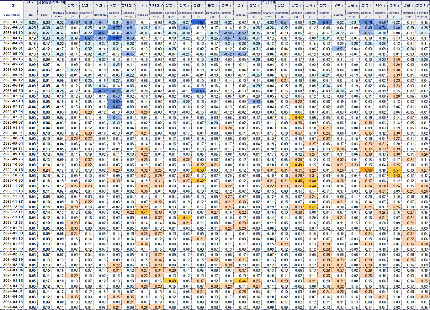
Task: Select the 2024-03-18 date cell
Action: coord(12,281)
